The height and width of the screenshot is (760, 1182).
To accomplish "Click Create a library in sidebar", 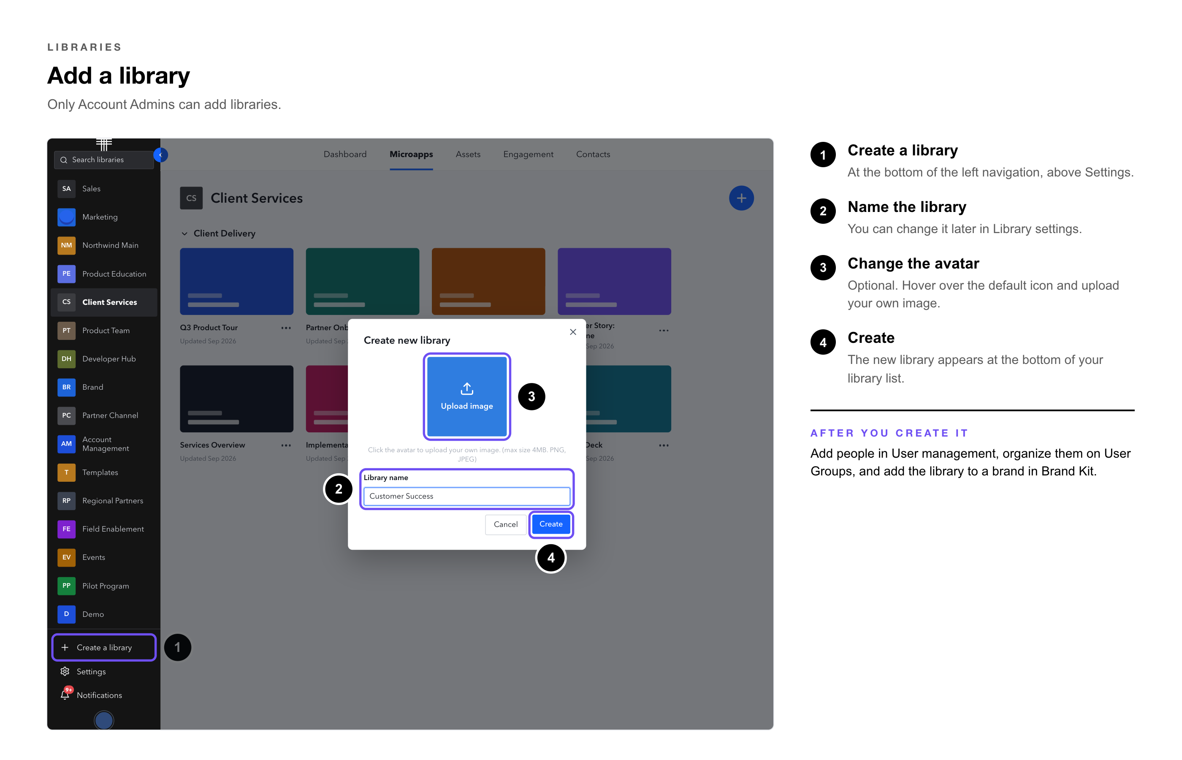I will point(103,648).
